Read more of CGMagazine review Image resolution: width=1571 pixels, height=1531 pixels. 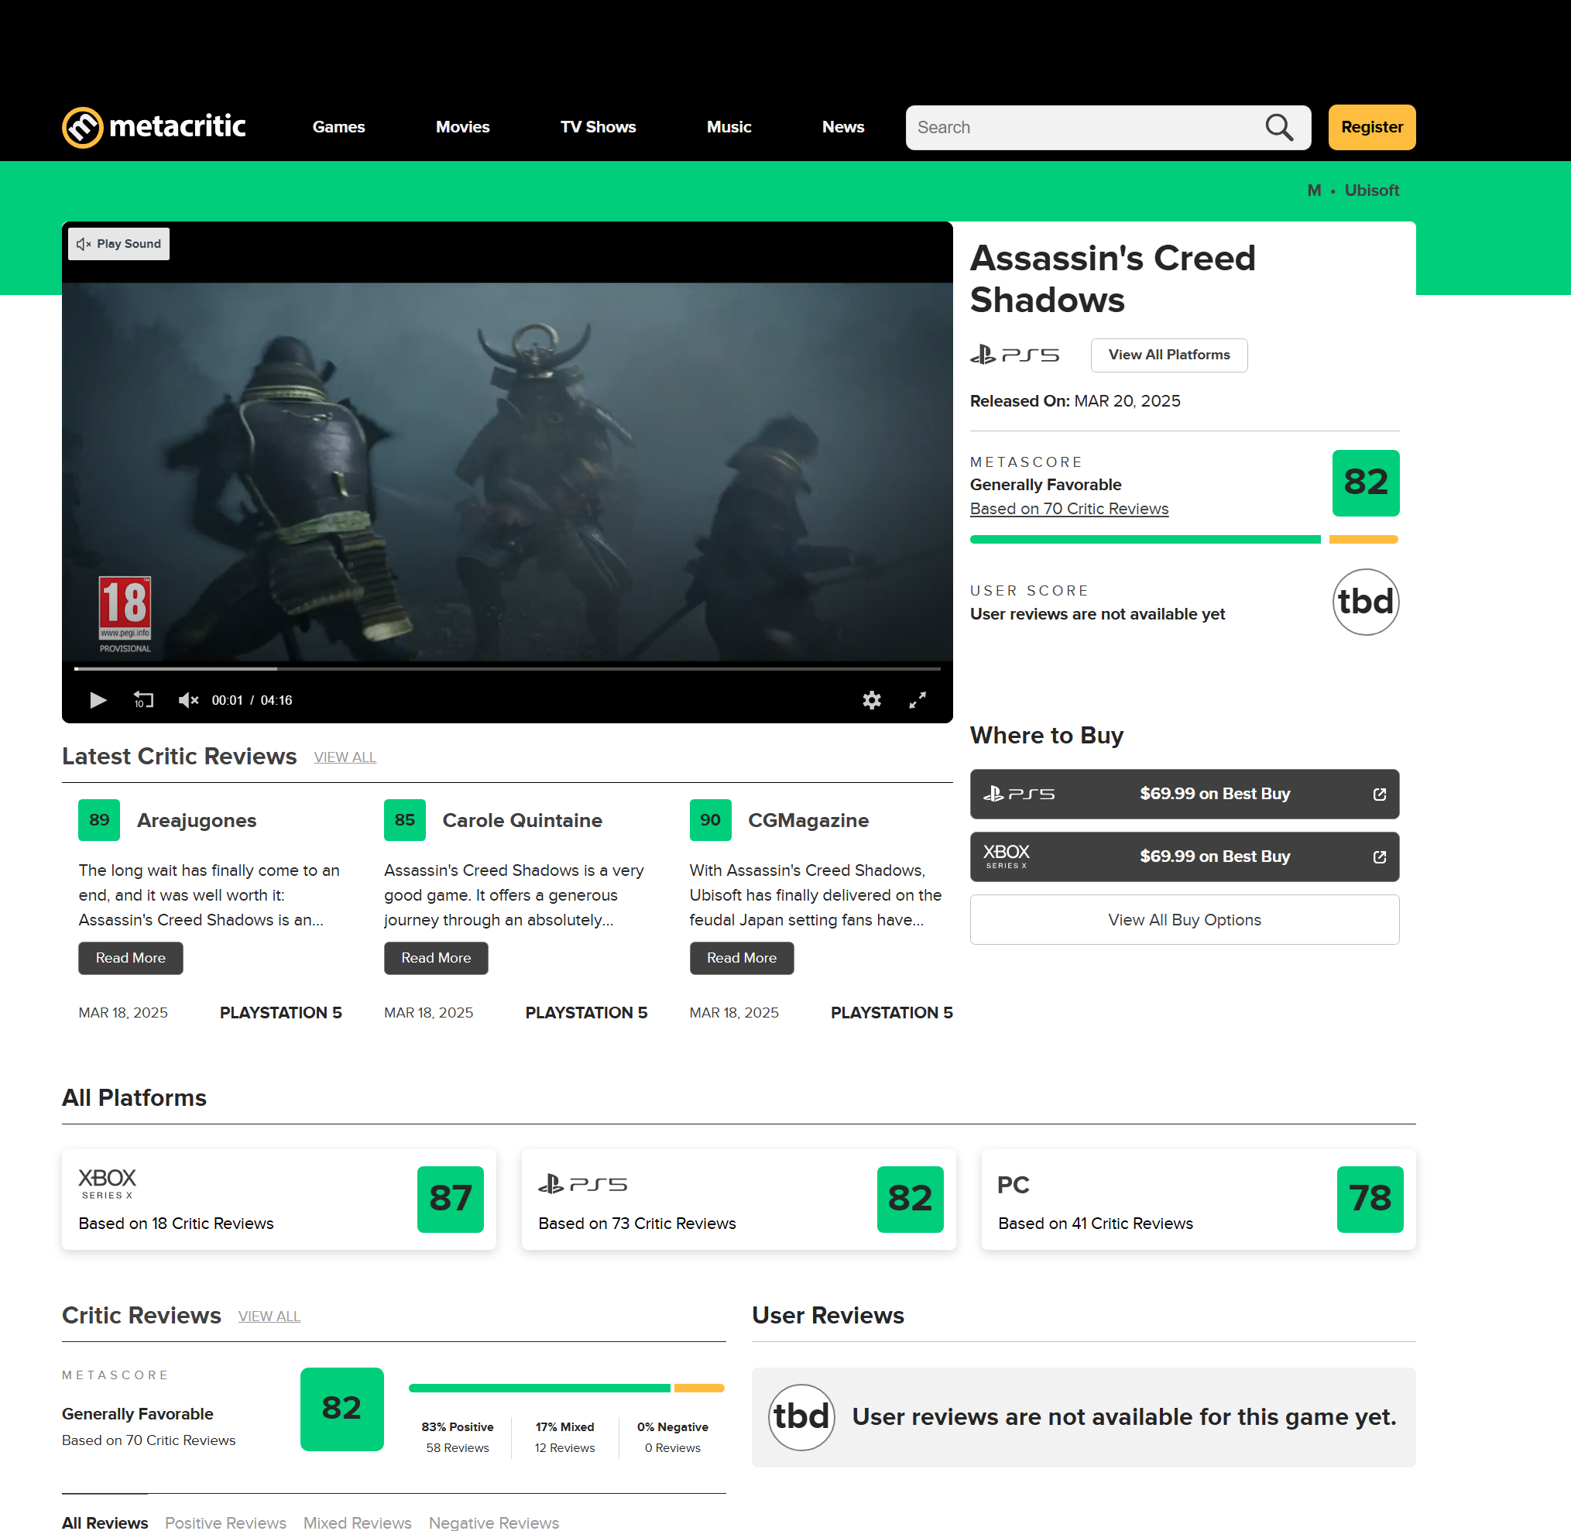tap(741, 959)
